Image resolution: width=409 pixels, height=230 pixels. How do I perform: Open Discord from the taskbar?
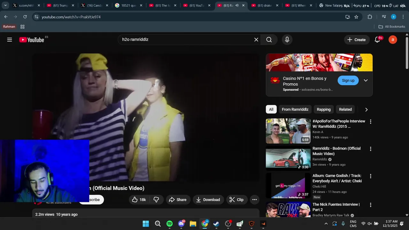[181, 224]
